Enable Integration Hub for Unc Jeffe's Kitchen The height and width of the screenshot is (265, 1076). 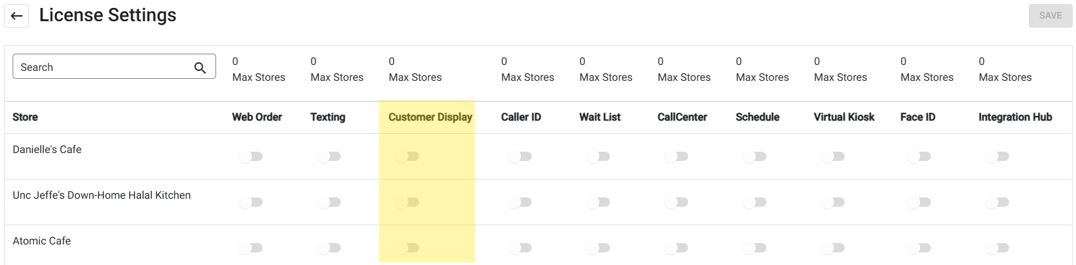[x=998, y=203]
